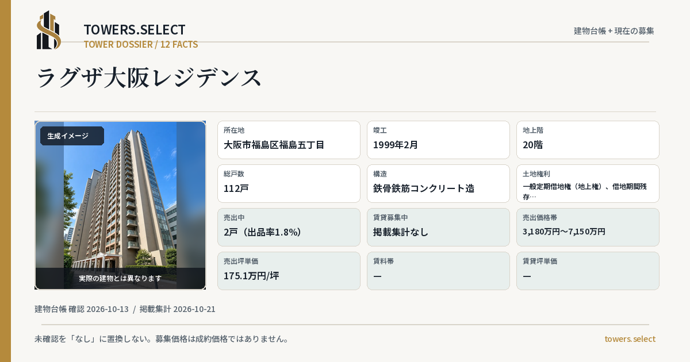Click the '建物台帳 確認 2026-10-13' date text
The image size is (690, 362).
point(82,309)
